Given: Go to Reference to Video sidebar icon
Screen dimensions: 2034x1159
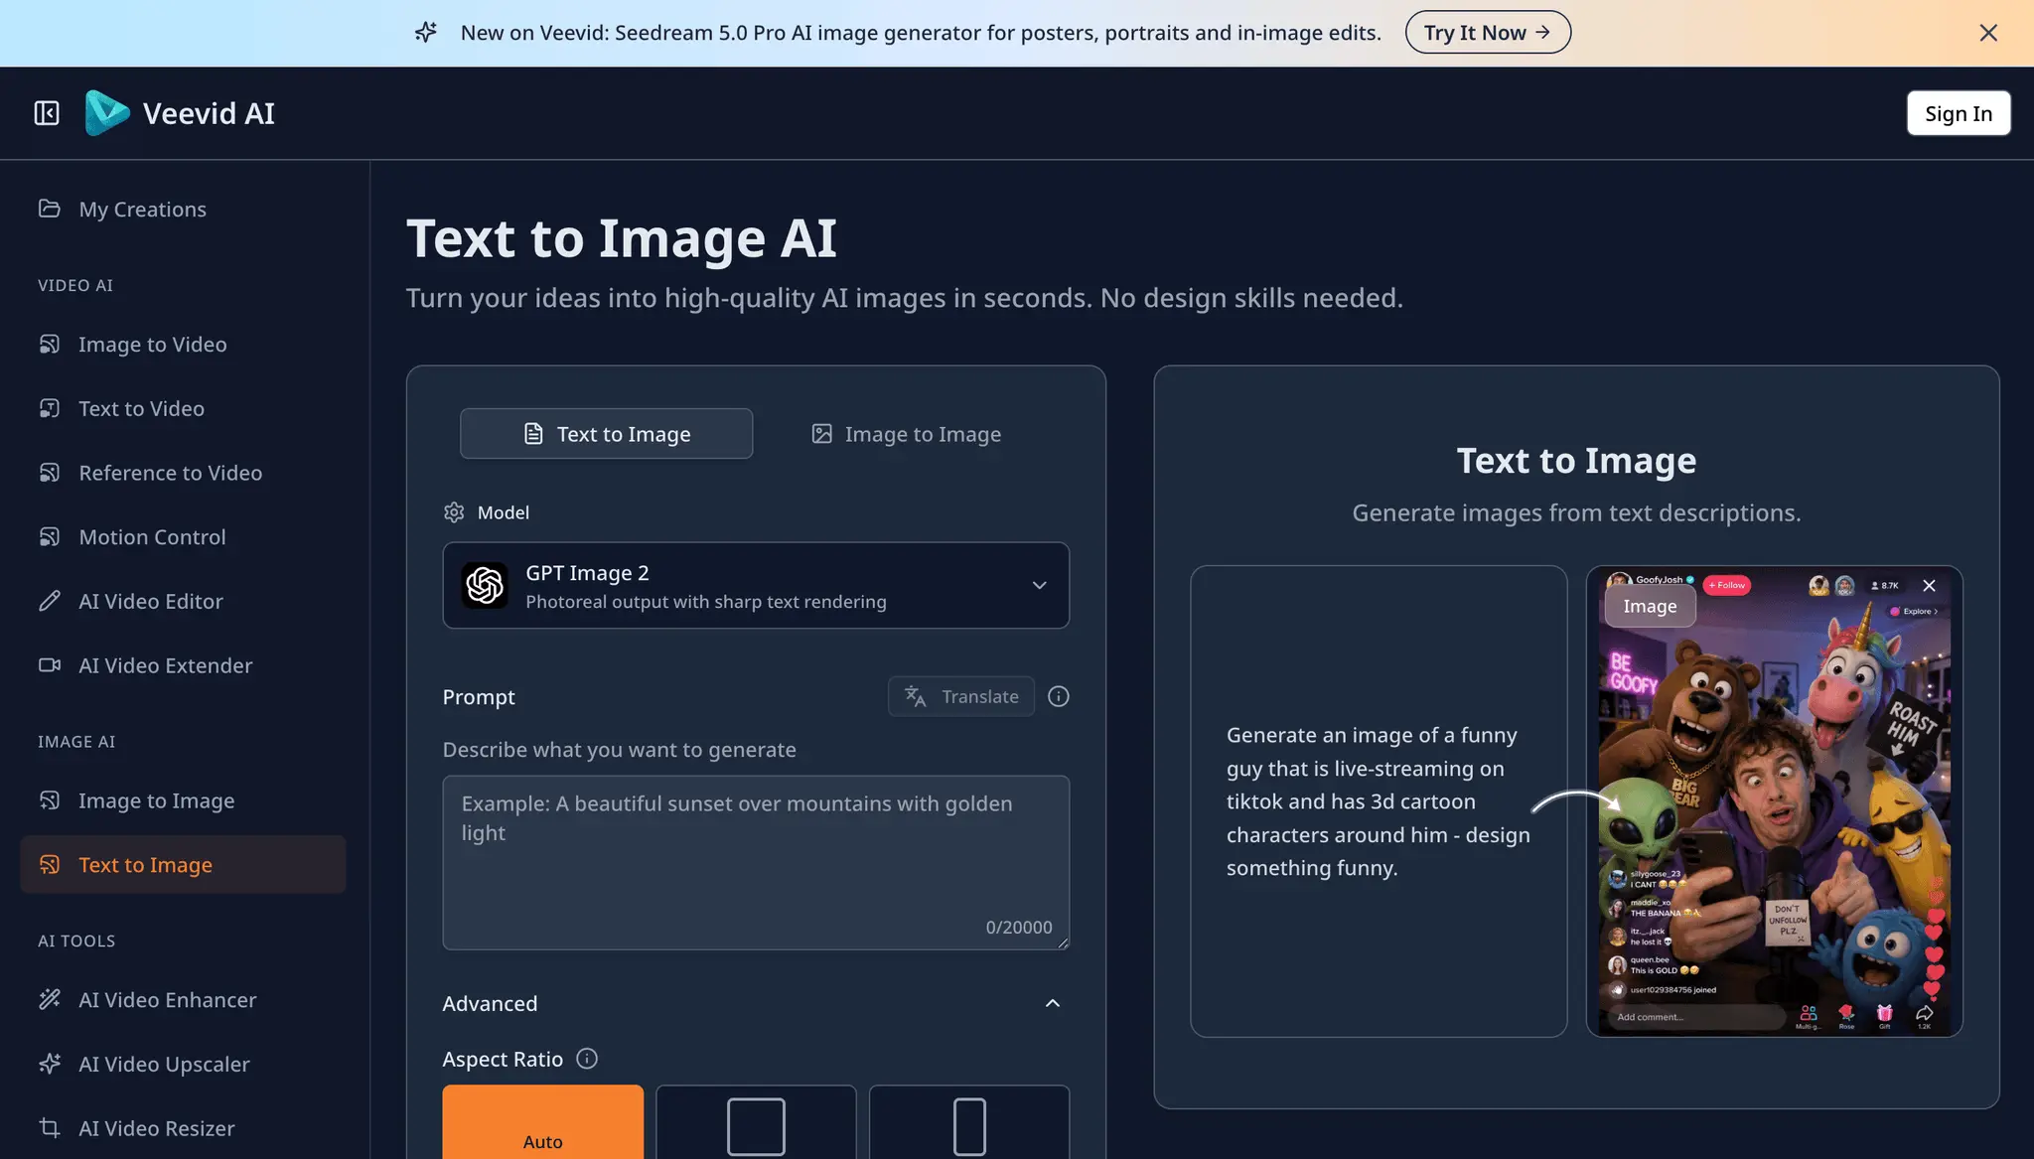Looking at the screenshot, I should (x=50, y=473).
